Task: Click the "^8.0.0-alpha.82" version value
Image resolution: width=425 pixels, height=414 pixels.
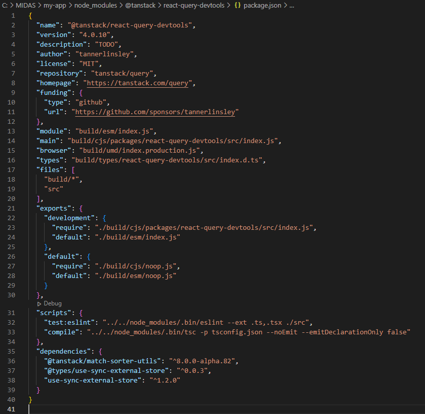Action: coord(202,361)
